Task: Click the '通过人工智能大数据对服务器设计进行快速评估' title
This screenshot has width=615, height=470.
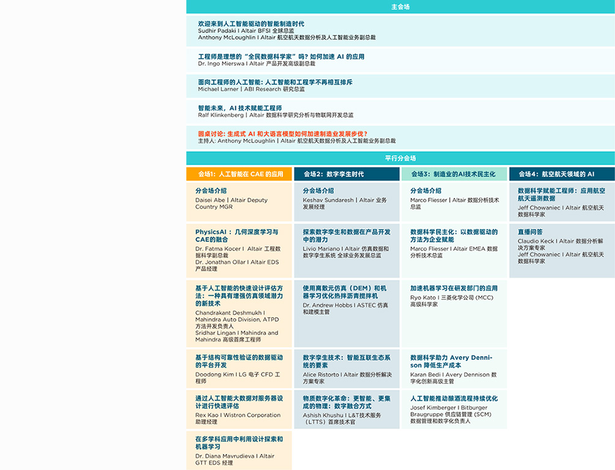Action: (240, 402)
